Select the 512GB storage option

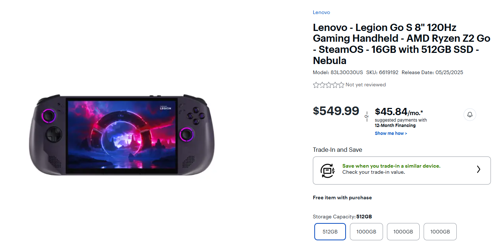click(x=330, y=232)
